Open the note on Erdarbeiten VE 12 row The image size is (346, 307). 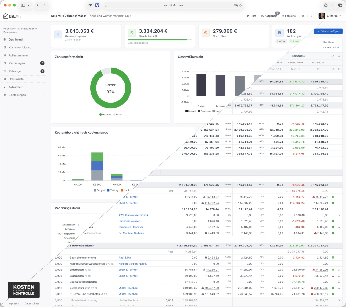(339, 270)
